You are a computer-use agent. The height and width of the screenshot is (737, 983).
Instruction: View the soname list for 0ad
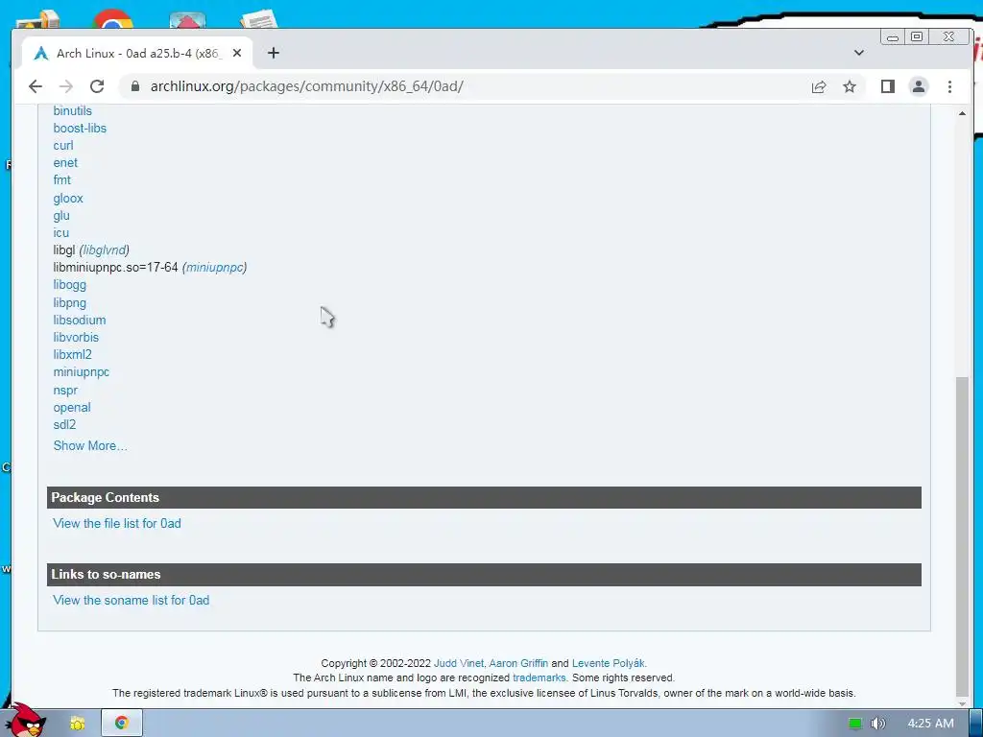[131, 601]
